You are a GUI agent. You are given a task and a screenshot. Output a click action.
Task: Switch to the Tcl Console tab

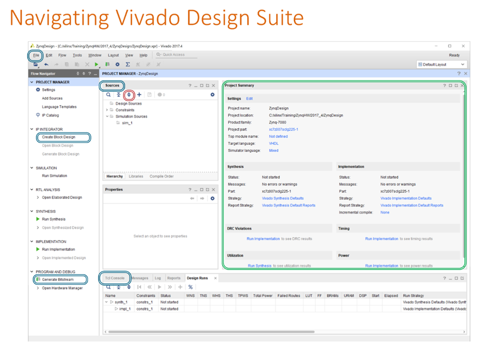point(115,278)
